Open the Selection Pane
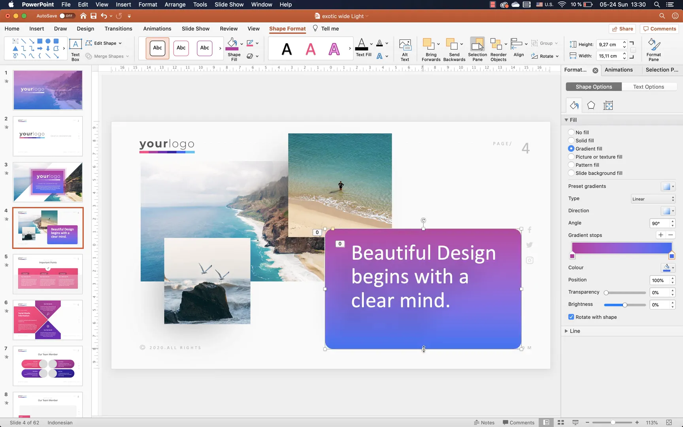Image resolution: width=683 pixels, height=427 pixels. pyautogui.click(x=477, y=48)
